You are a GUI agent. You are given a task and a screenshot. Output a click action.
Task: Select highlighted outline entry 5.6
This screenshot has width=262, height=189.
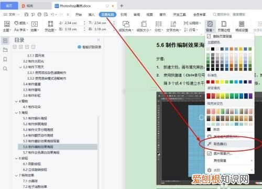click(x=58, y=147)
